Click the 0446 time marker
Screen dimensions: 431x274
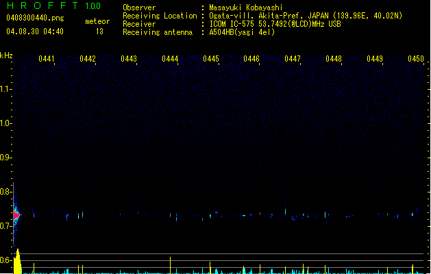pyautogui.click(x=251, y=59)
